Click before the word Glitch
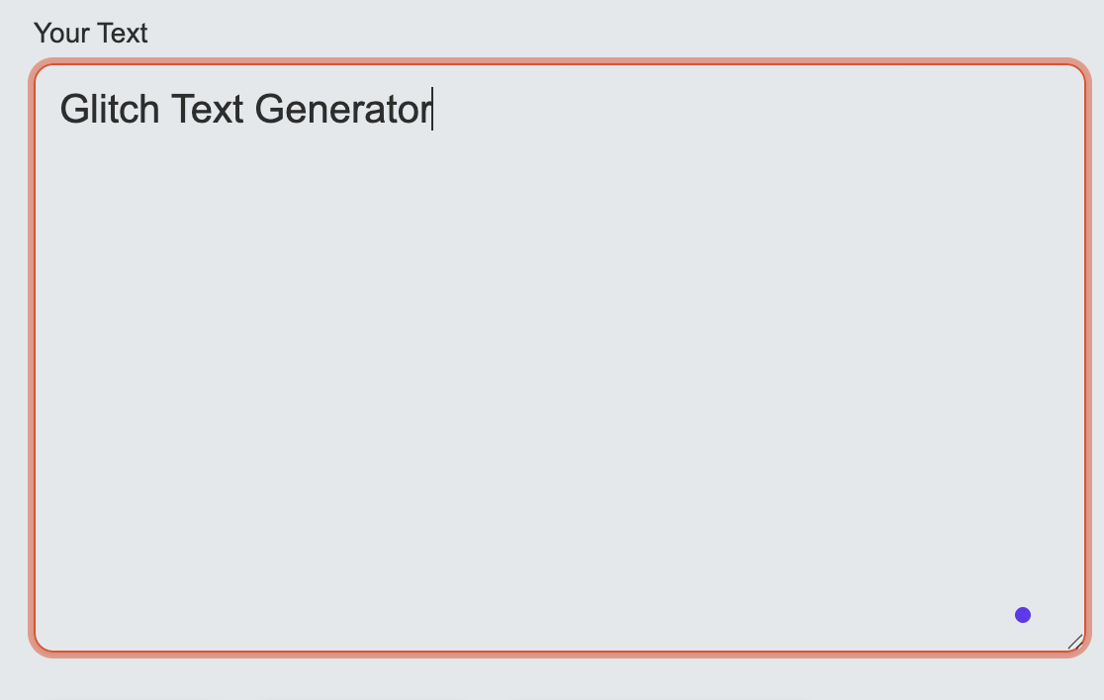The width and height of the screenshot is (1104, 700). (61, 109)
